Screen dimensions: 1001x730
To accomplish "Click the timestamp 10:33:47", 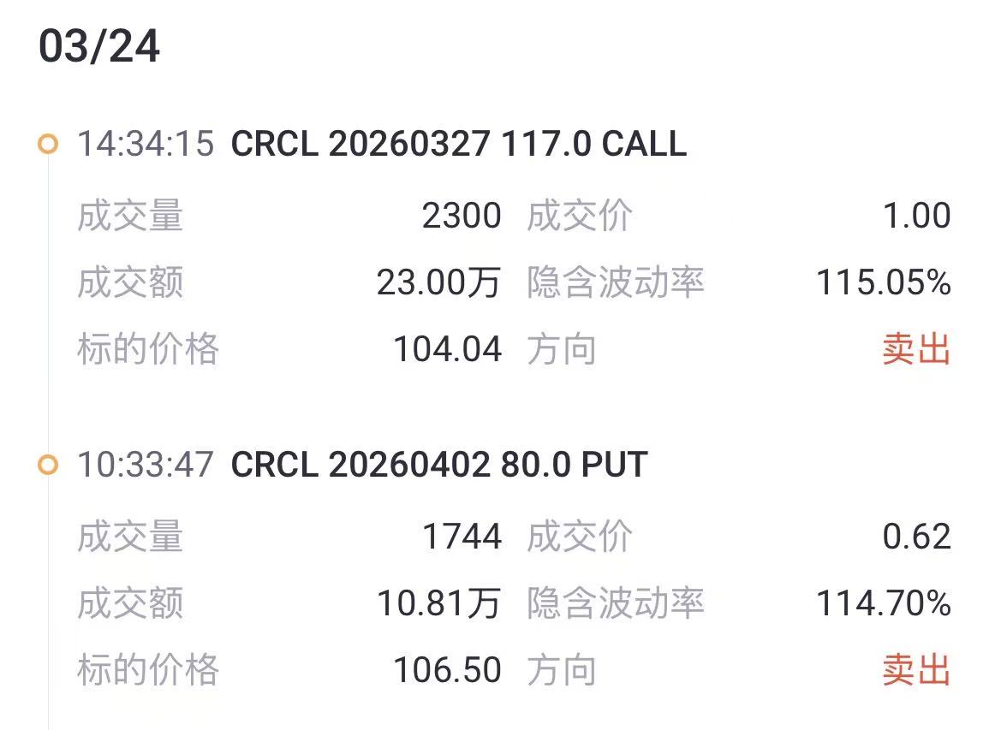I will point(145,466).
